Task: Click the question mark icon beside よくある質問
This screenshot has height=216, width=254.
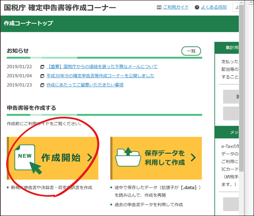Action: click(x=197, y=7)
